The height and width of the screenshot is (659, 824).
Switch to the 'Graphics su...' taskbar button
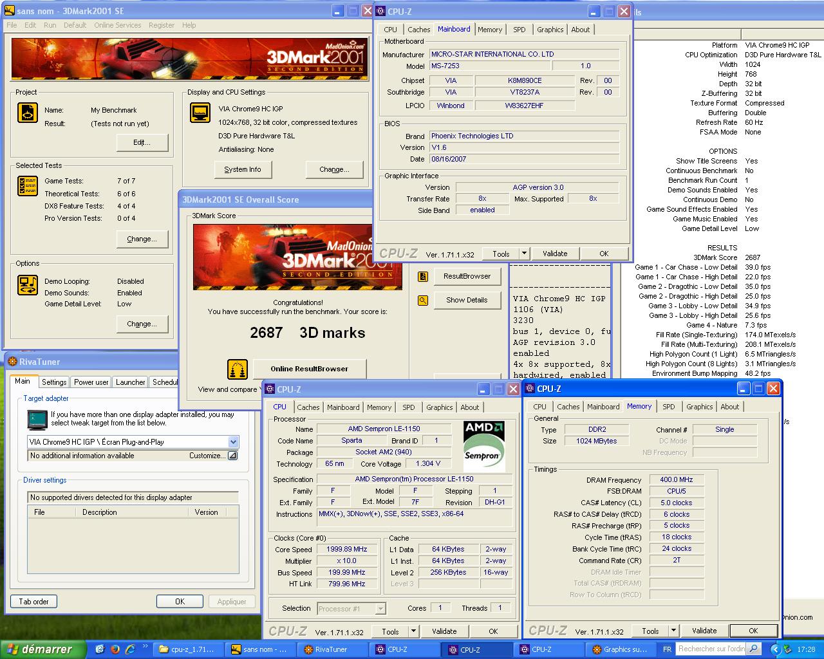pyautogui.click(x=621, y=649)
